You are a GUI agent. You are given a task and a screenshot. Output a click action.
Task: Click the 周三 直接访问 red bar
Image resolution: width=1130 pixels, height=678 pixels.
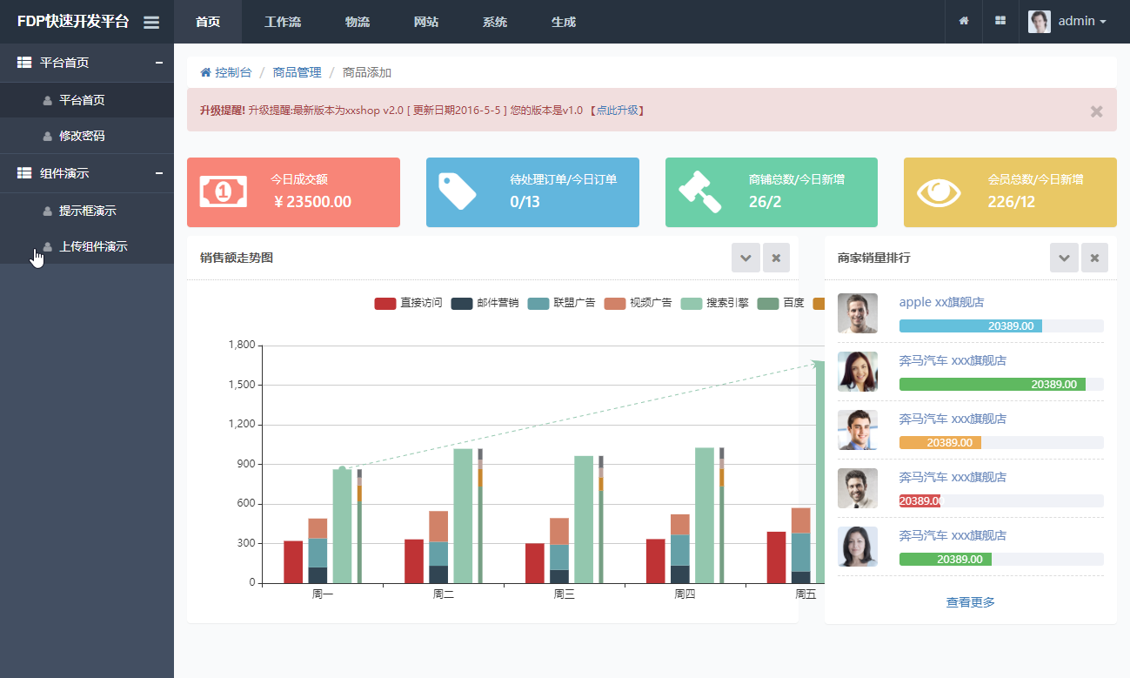click(x=535, y=563)
